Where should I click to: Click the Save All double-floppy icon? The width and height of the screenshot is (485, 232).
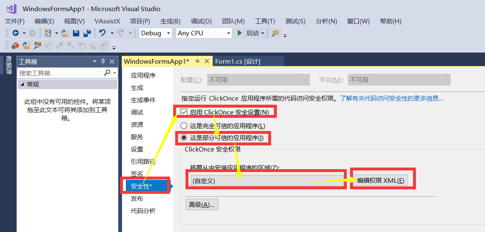(x=88, y=33)
